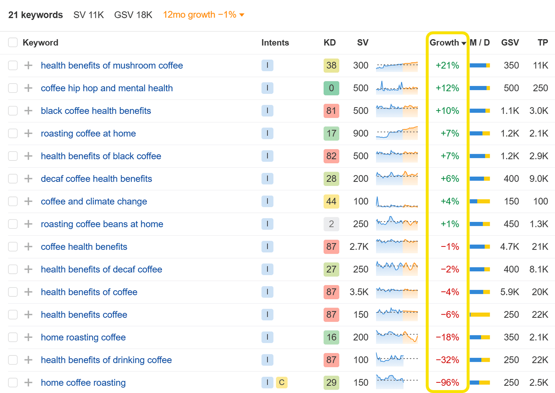Click the green KD badge 0 for "coffee hip hop and mental health"
Image resolution: width=555 pixels, height=393 pixels.
pyautogui.click(x=331, y=88)
